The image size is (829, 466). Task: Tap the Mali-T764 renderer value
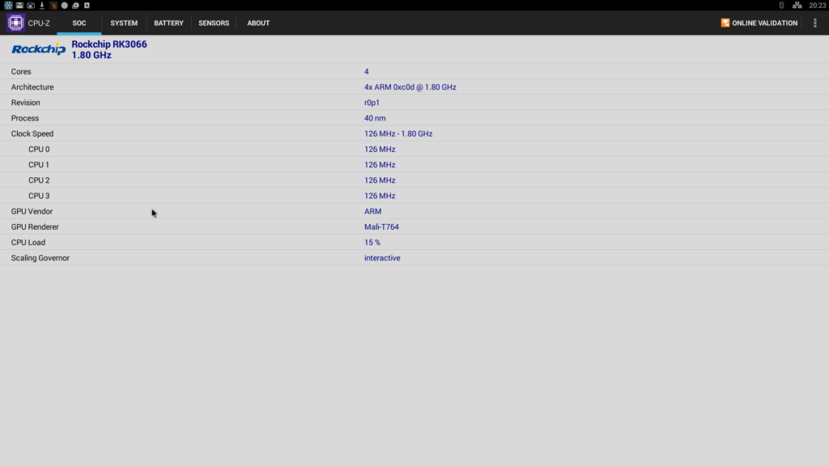pos(382,227)
